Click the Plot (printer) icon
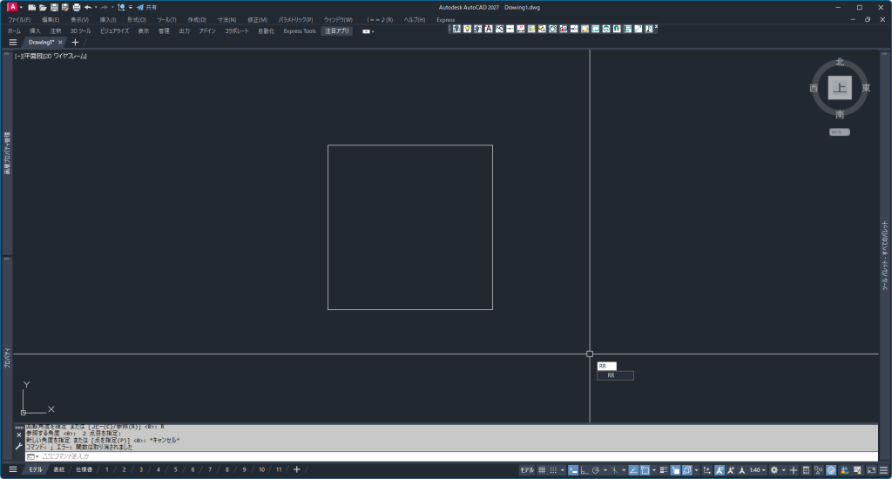892x479 pixels. point(77,7)
